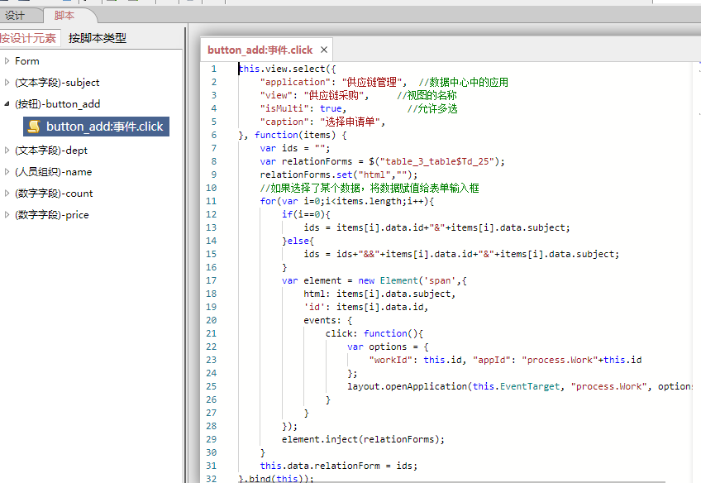Screen dimensions: 701x483
Task: Place cursor in code line 1 this.view.select
Action: [286, 69]
